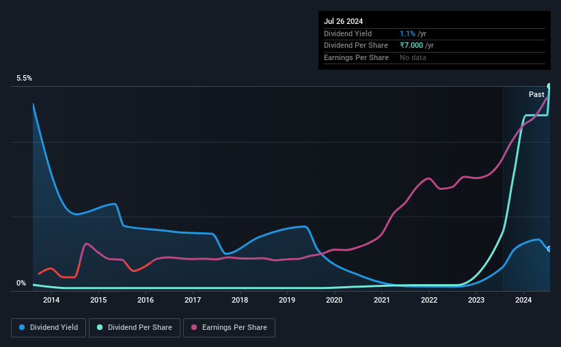Select the 2024 label on the x-axis
Screen dimensions: 561x347
(x=523, y=300)
